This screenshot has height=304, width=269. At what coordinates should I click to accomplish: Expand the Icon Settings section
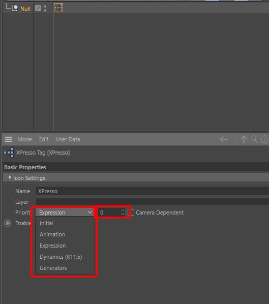point(10,177)
